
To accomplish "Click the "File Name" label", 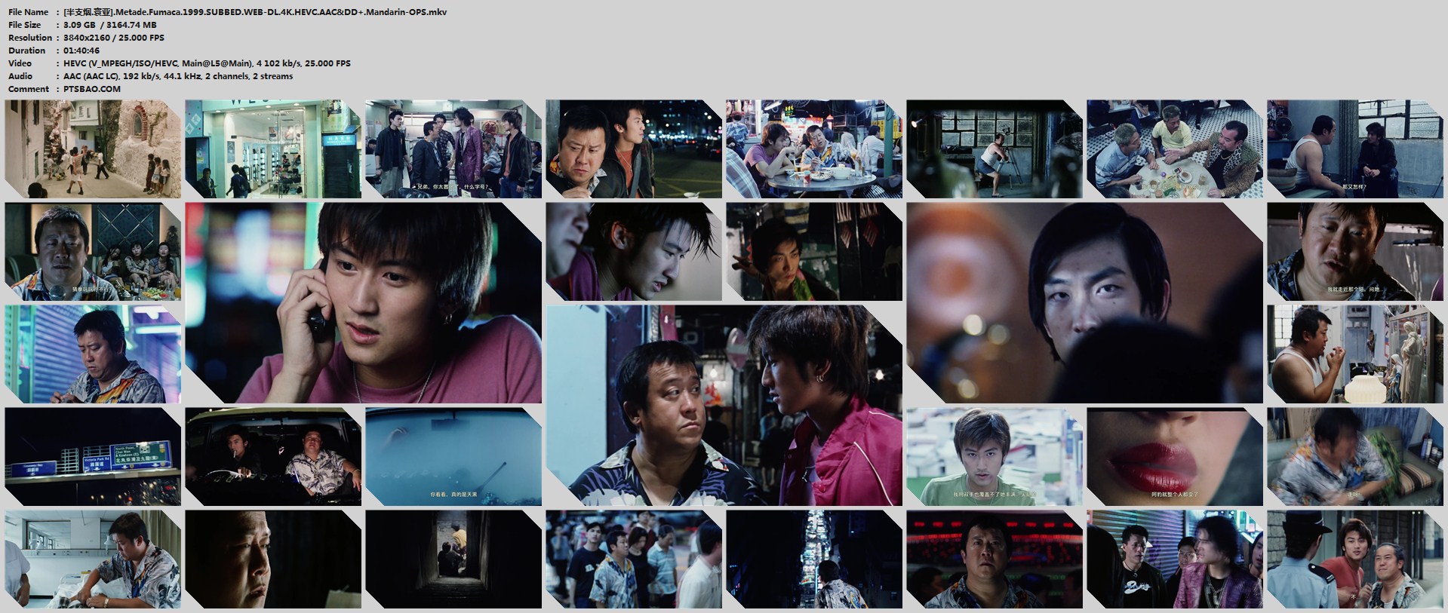I will (28, 12).
